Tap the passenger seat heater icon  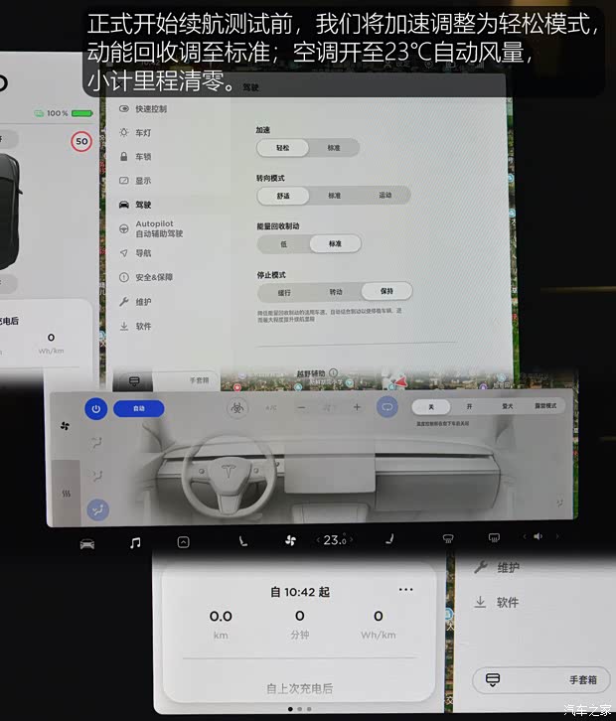[x=389, y=538]
